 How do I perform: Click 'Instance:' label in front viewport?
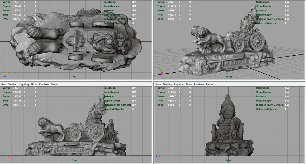[109, 97]
